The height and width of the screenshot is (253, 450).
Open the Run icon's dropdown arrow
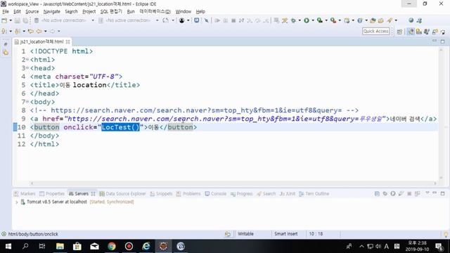(x=313, y=20)
